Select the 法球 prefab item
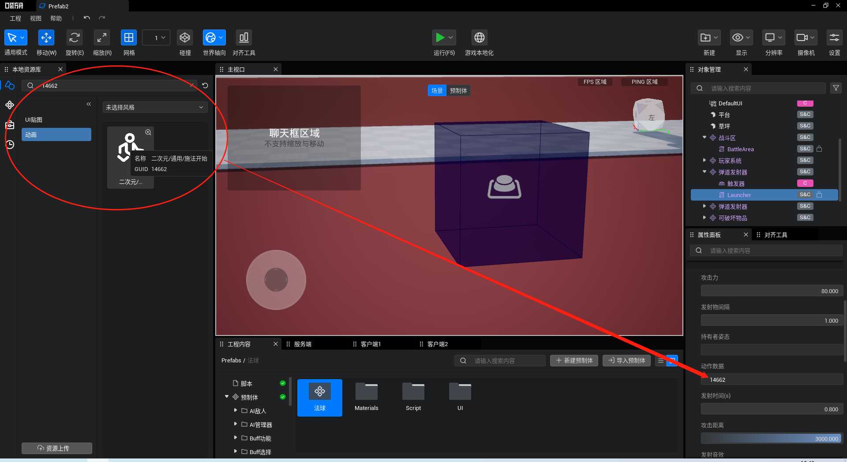 click(320, 398)
